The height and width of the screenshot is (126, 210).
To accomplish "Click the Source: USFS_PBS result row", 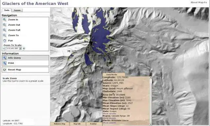I will click(x=113, y=83).
